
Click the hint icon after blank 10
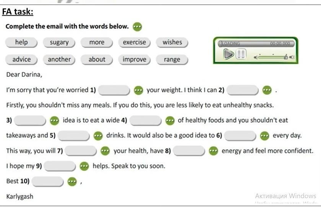click(x=72, y=181)
